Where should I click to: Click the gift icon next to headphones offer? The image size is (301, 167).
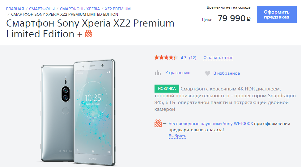(158, 124)
